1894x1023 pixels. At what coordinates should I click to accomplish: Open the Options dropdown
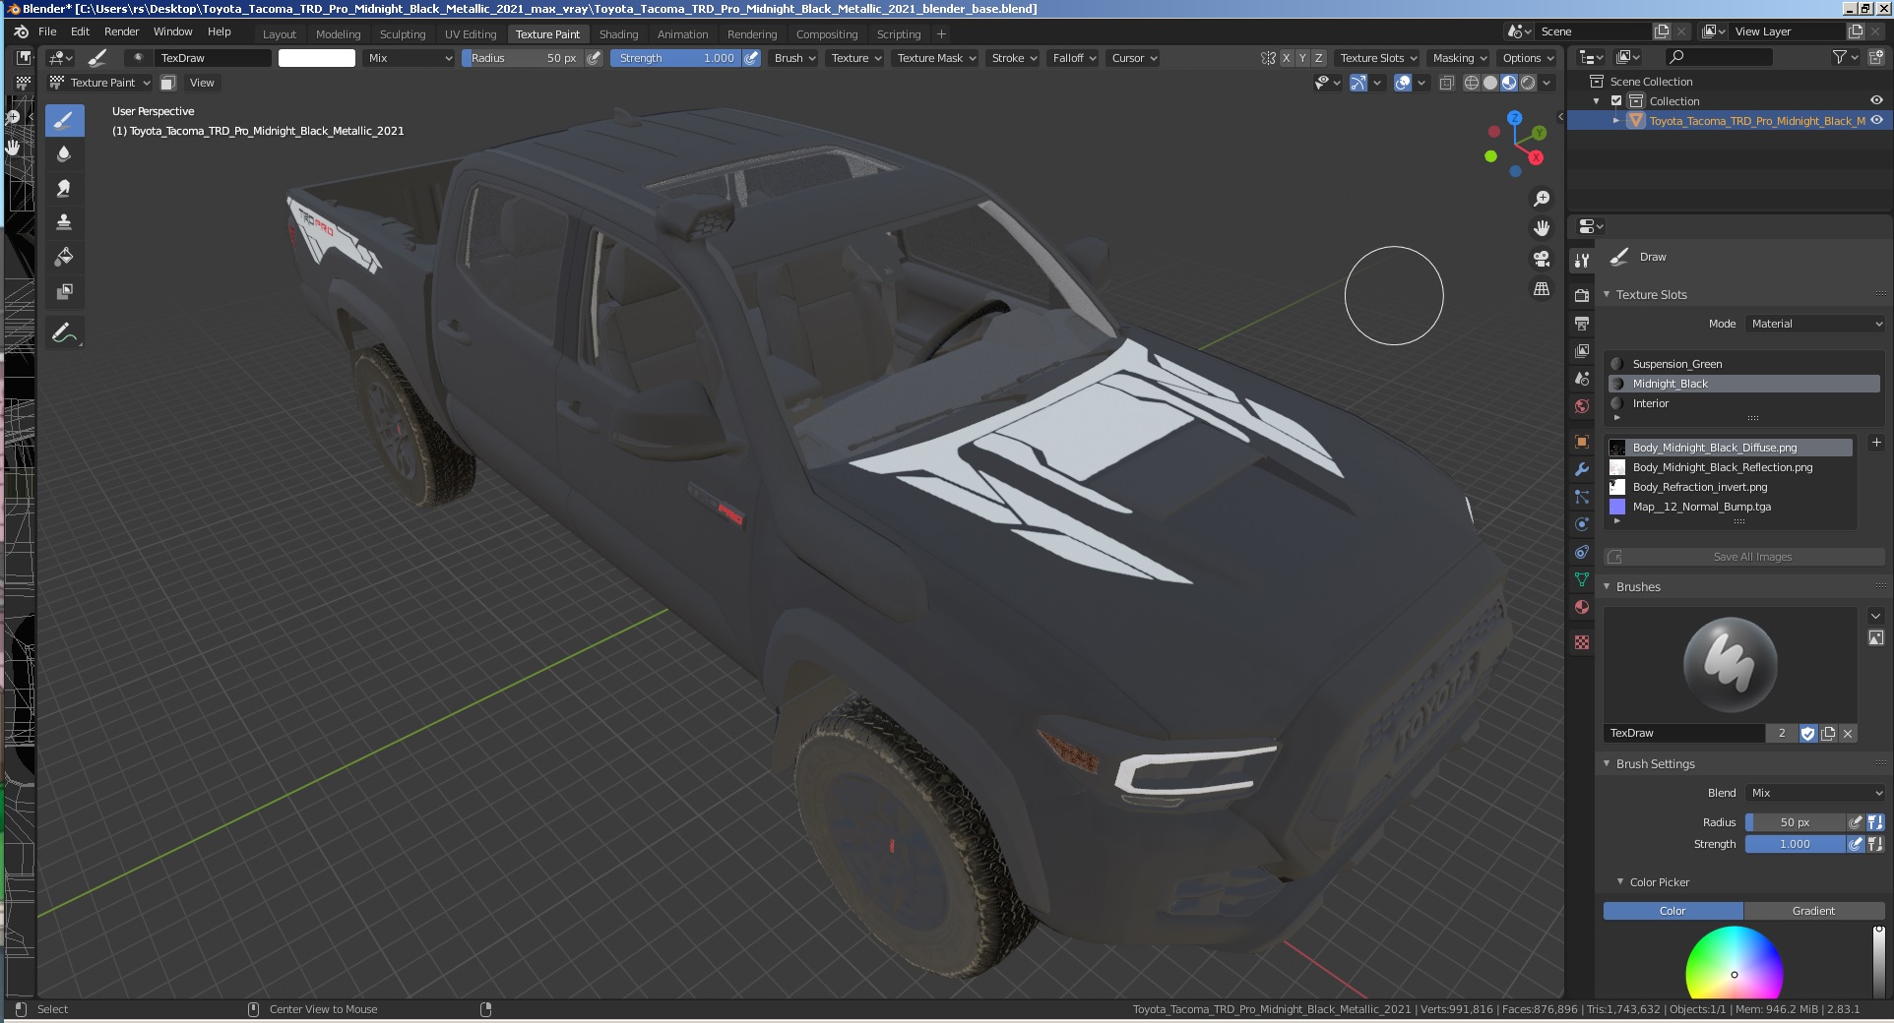(1528, 58)
